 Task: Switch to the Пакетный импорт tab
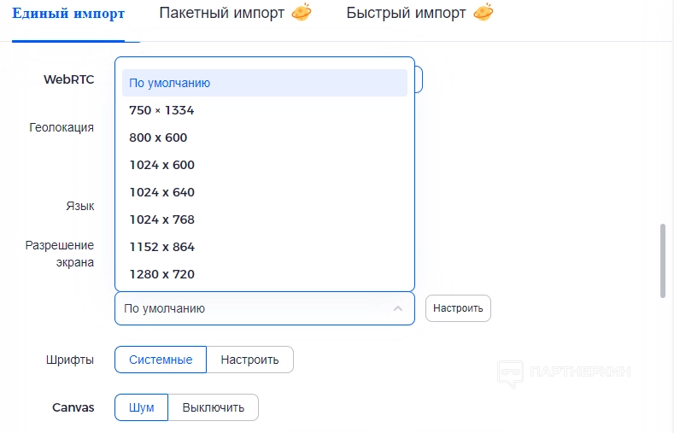coord(221,14)
